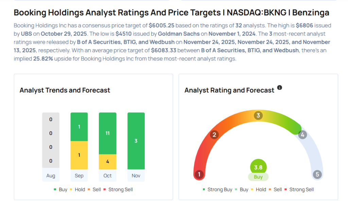Click the Analyst Trends and Forecast heading

click(x=65, y=90)
